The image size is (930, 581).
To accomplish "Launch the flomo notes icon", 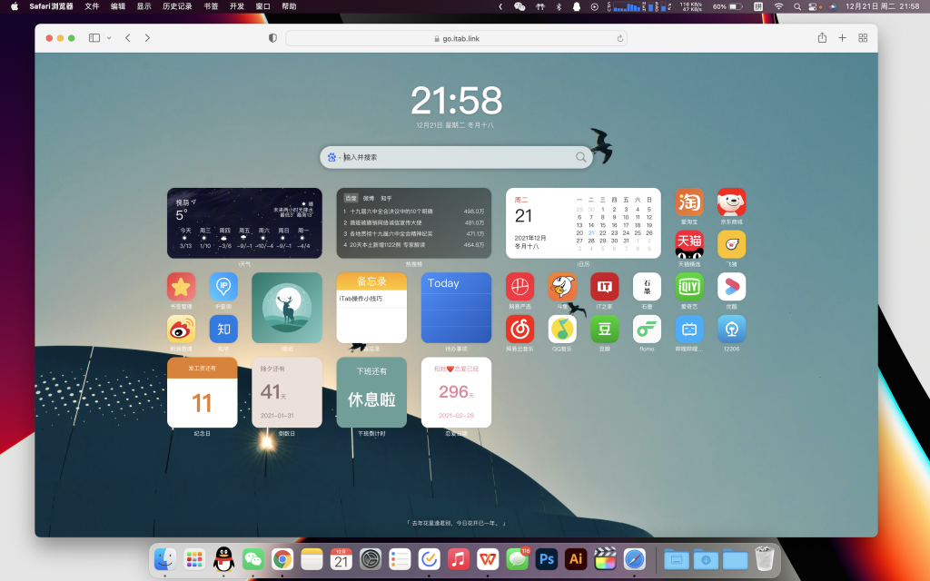I will [647, 329].
